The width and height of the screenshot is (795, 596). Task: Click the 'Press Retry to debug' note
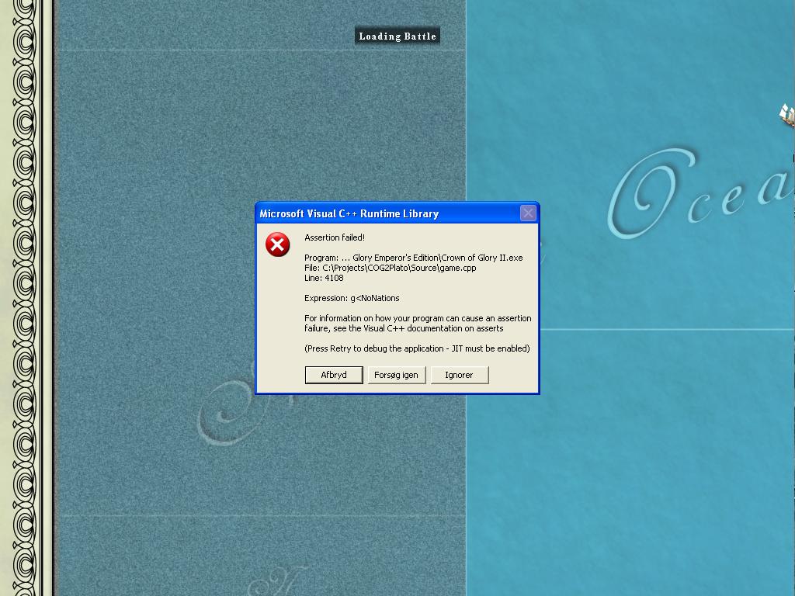417,348
